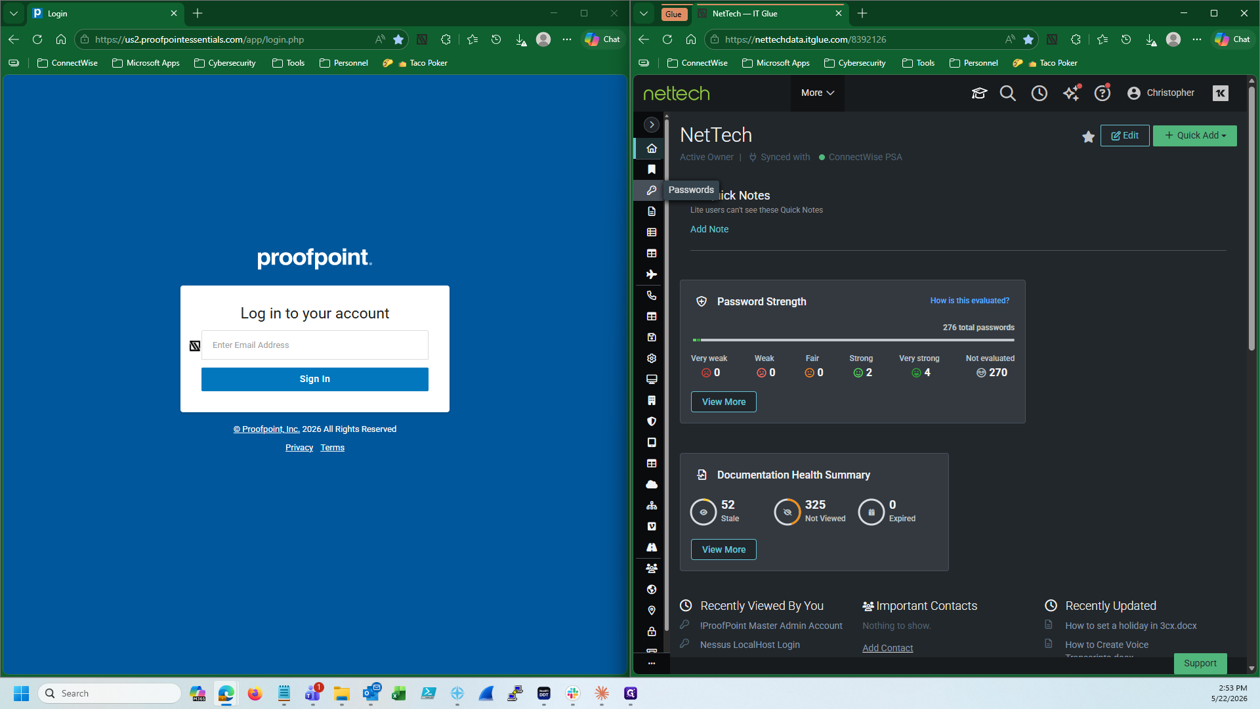Open bookmark icon in IT Glue sidebar
Viewport: 1260px width, 709px height.
point(651,169)
